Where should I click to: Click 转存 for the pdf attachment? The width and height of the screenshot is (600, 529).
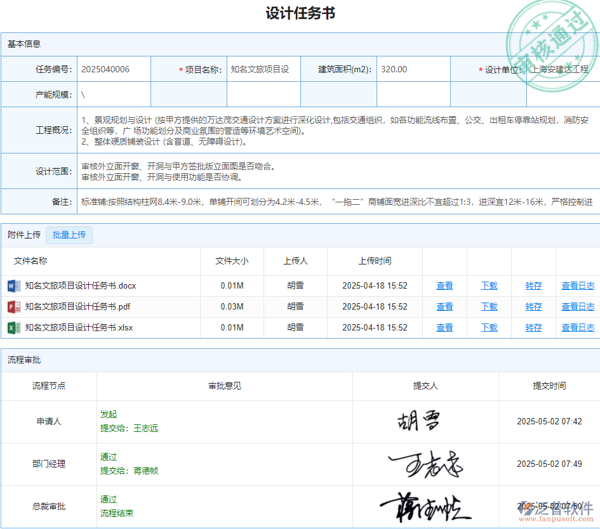[x=533, y=306]
